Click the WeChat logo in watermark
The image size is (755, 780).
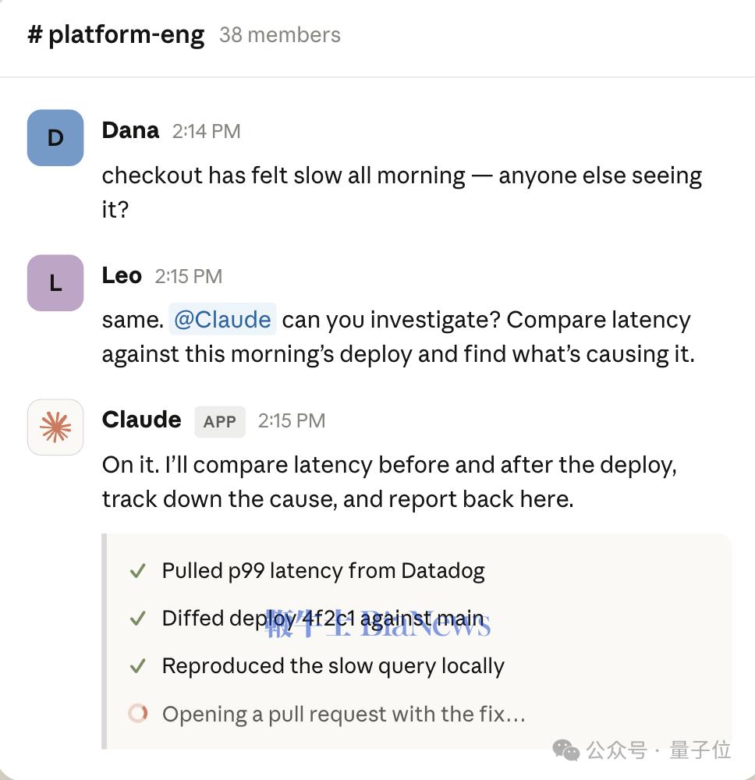click(x=566, y=750)
